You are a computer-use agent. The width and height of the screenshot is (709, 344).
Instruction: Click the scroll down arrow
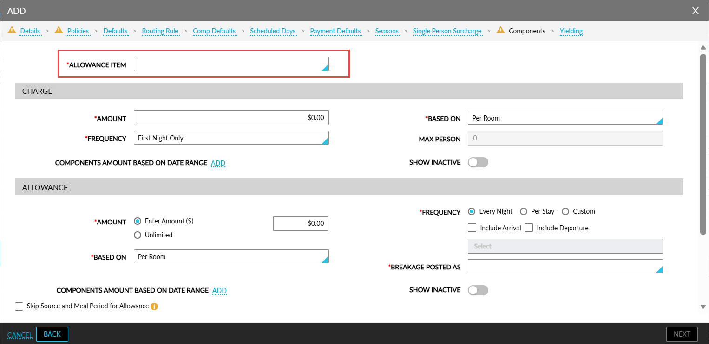[x=703, y=306]
